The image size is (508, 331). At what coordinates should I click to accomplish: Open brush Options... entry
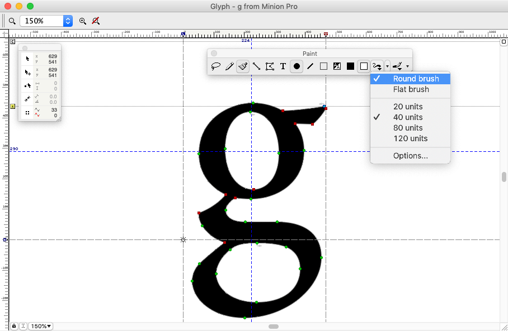[410, 156]
